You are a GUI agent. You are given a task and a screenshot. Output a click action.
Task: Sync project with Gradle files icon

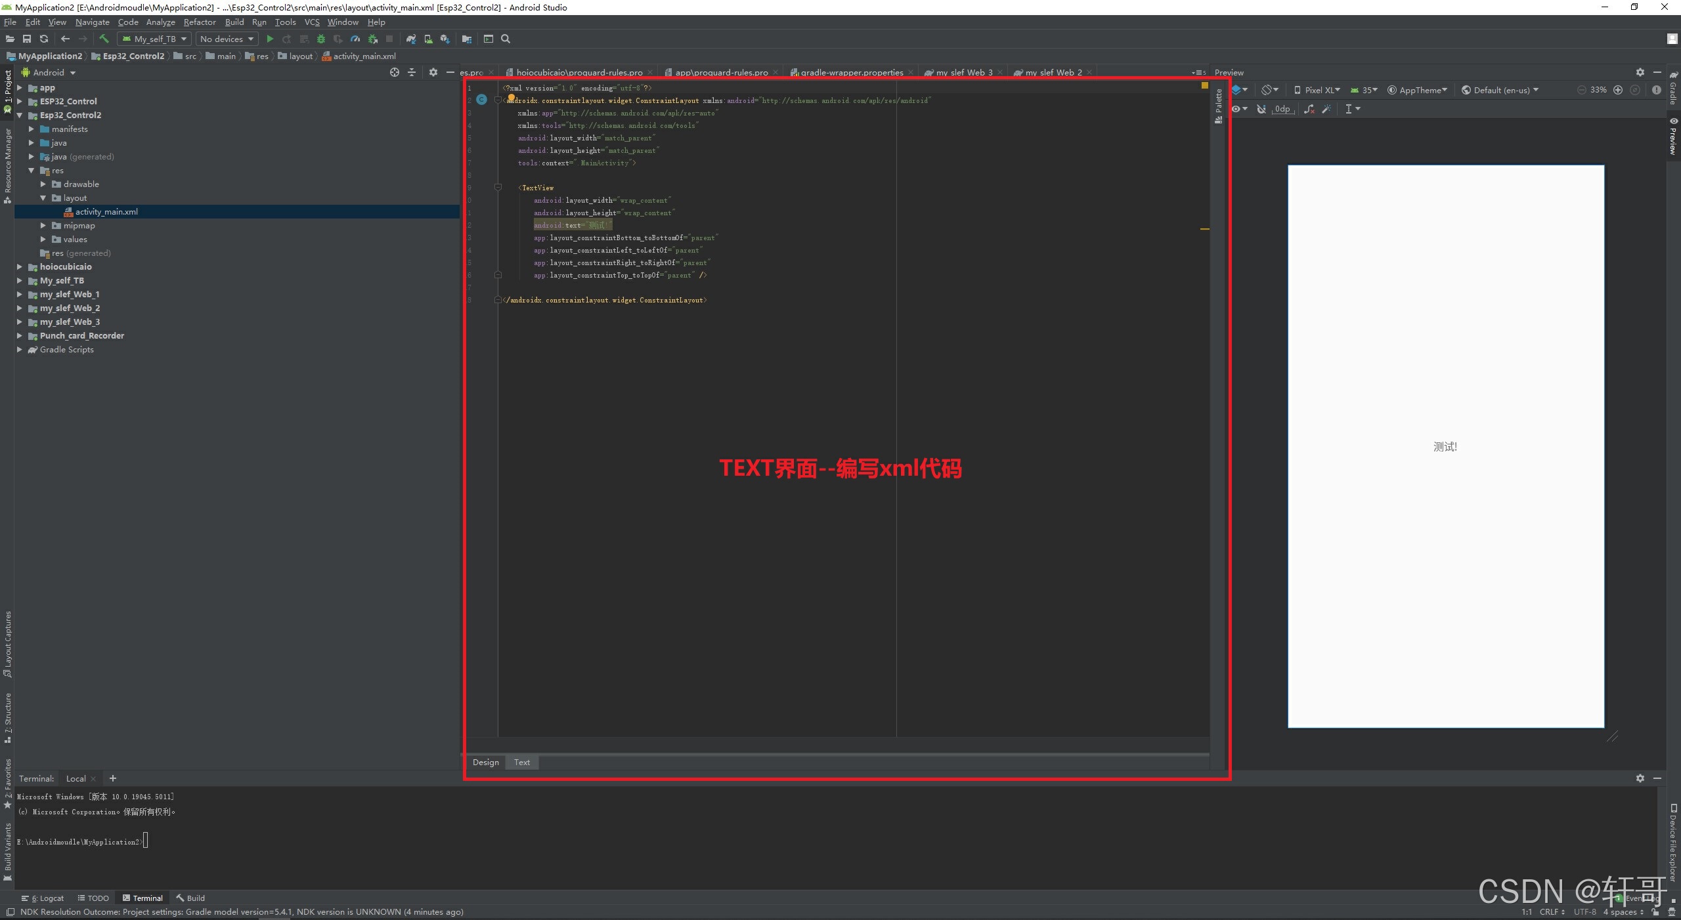click(411, 39)
